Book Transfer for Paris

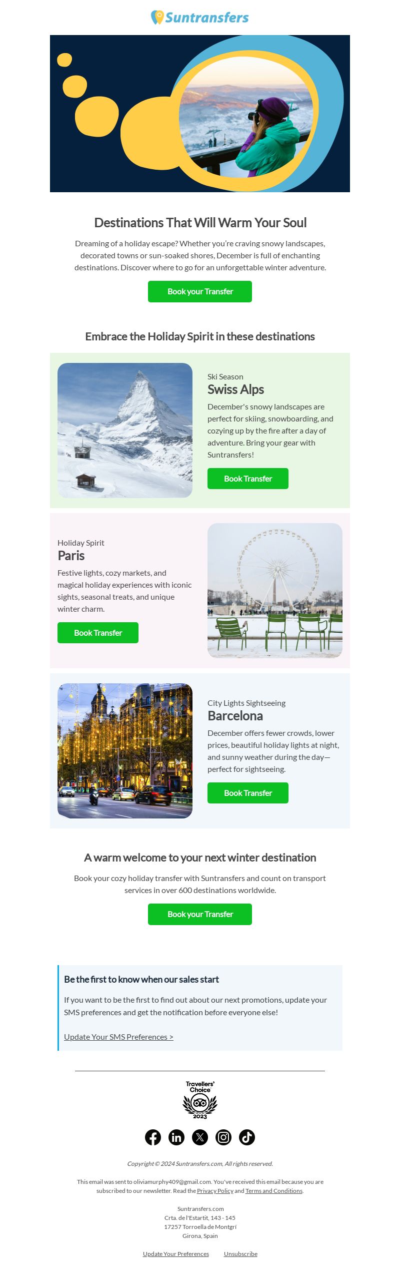[x=98, y=633]
